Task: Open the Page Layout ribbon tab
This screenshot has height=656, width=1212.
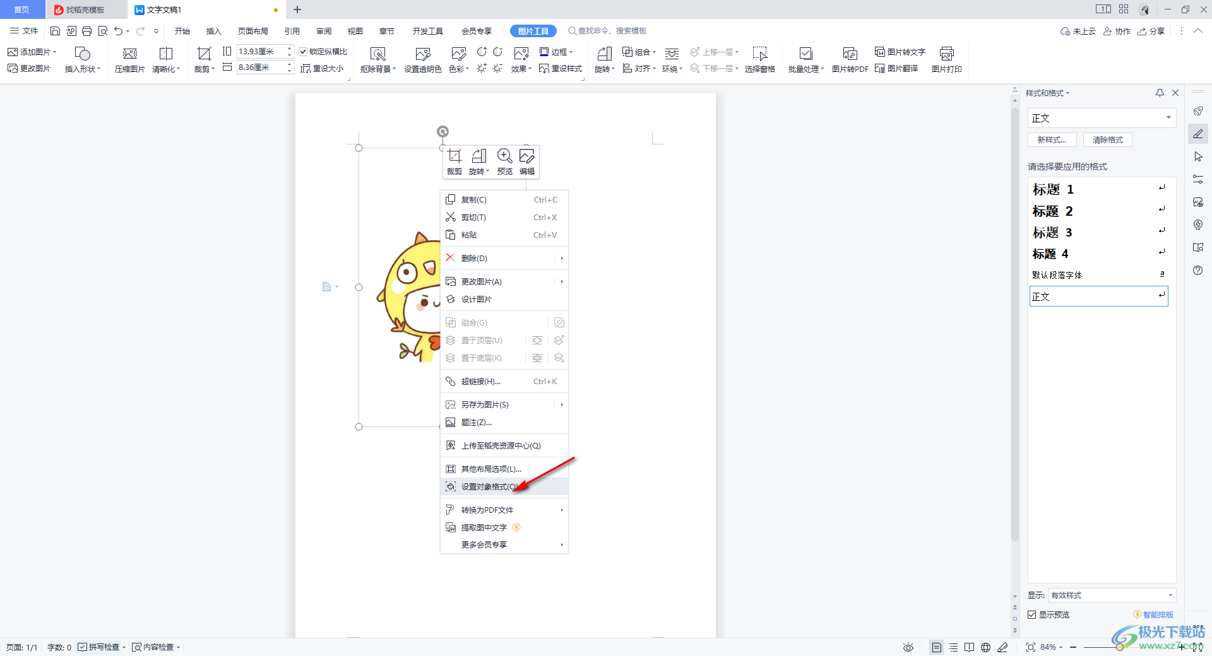Action: [x=252, y=31]
